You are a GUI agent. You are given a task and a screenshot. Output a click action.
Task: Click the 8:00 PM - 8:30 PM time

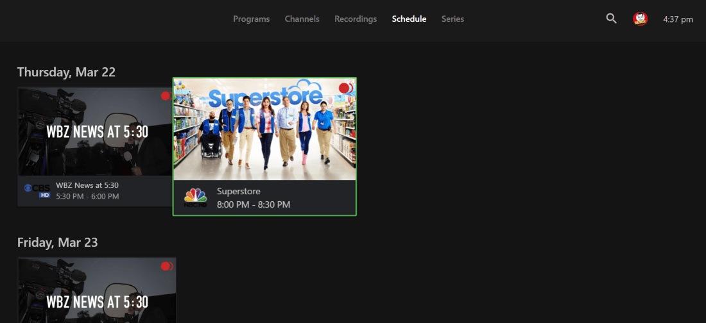coord(254,204)
